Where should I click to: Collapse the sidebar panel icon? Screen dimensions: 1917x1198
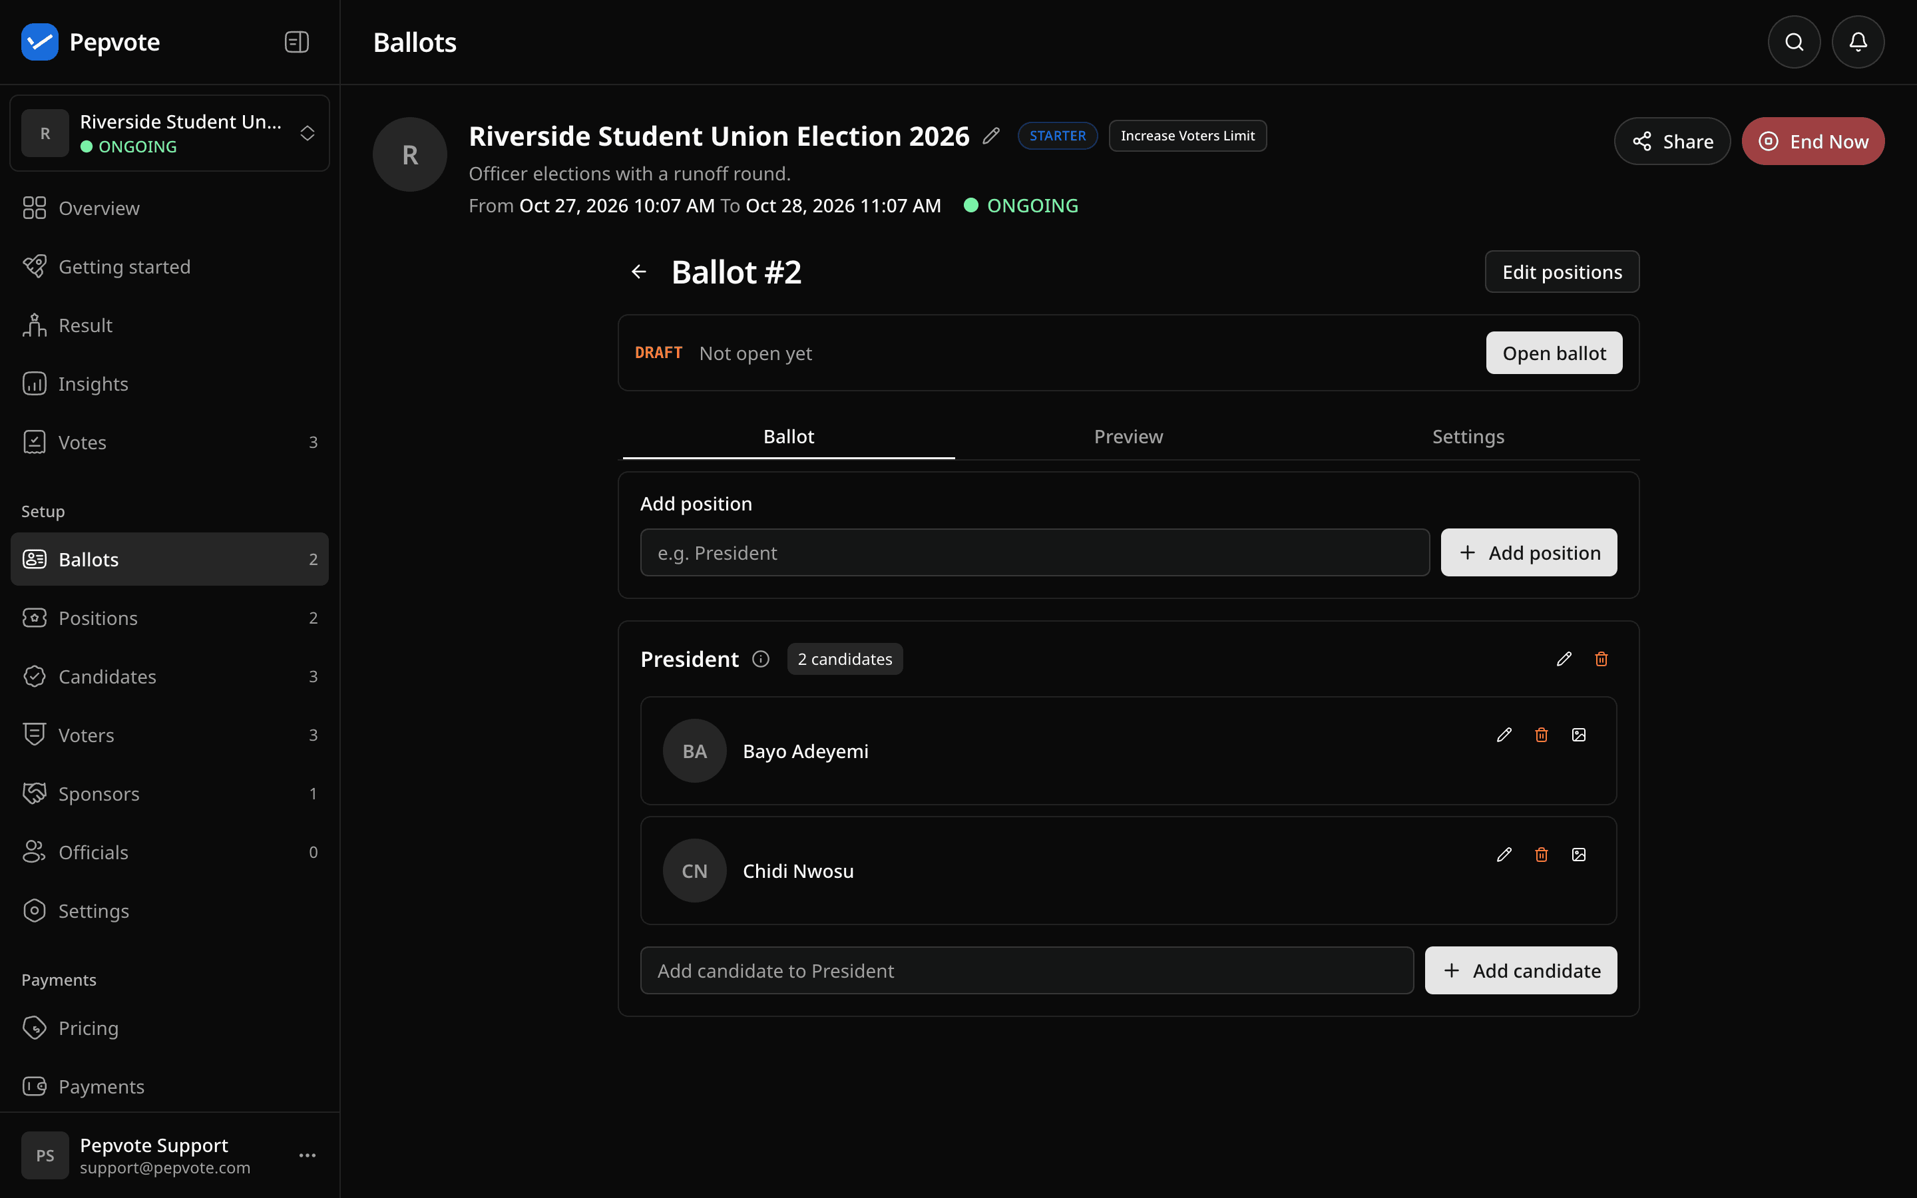296,42
